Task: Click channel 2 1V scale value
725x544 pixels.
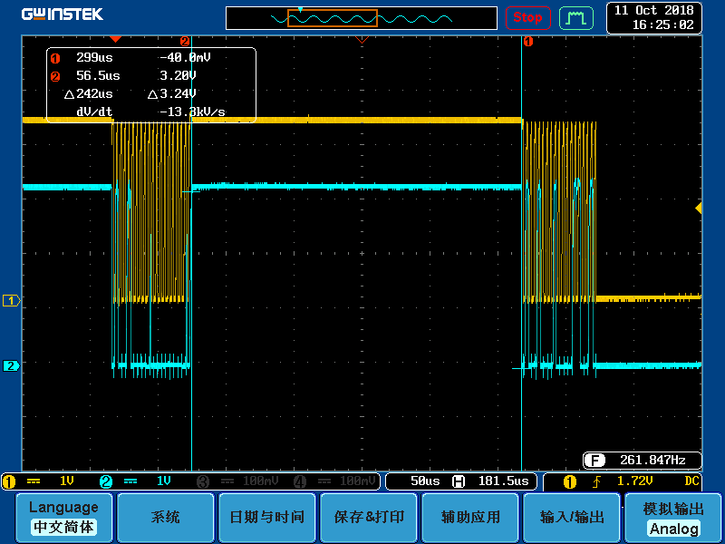Action: 164,481
